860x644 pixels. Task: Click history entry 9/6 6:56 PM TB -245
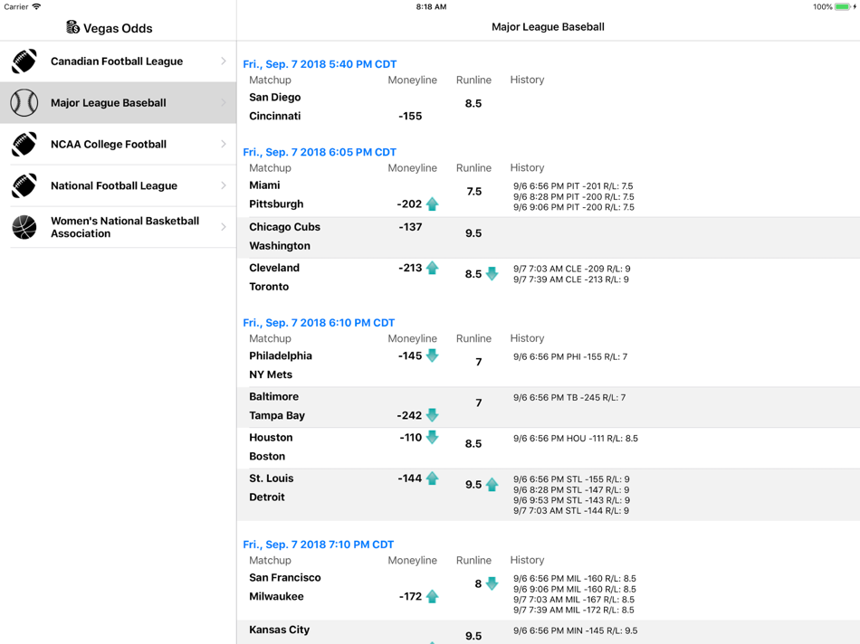pyautogui.click(x=569, y=398)
